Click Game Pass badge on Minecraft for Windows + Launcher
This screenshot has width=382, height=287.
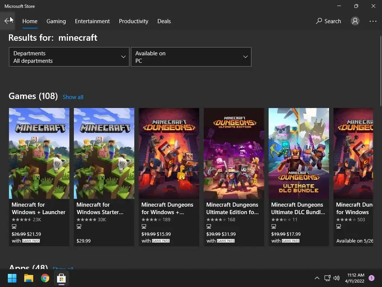pos(31,241)
